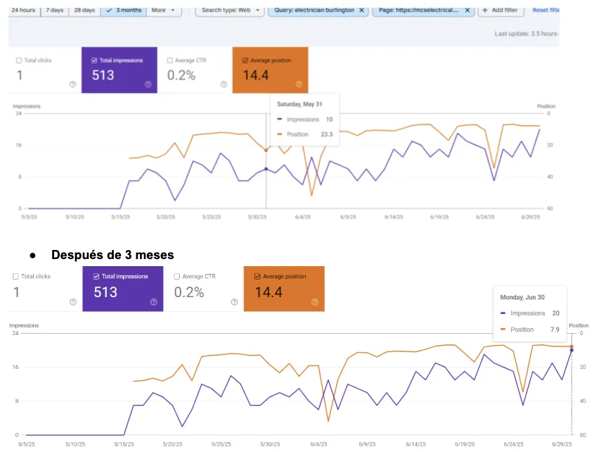Open help icon on top Total clicks card
The height and width of the screenshot is (452, 592).
pos(73,84)
